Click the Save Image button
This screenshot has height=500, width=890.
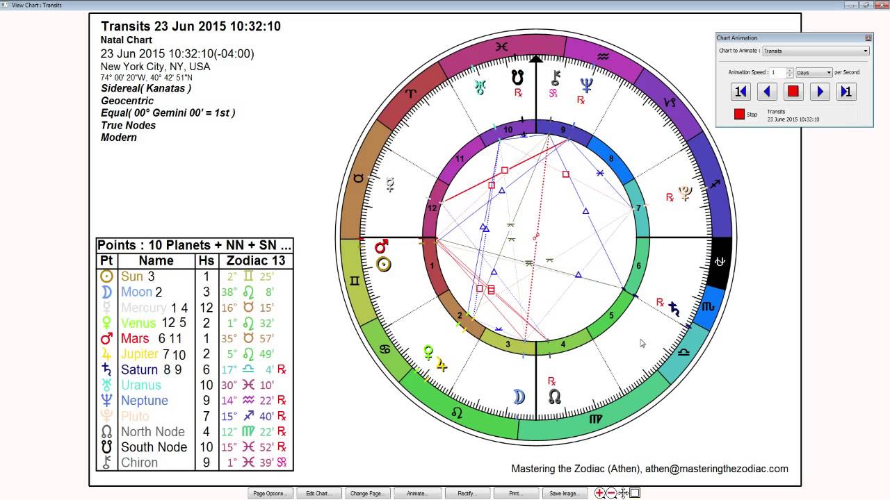coord(563,493)
